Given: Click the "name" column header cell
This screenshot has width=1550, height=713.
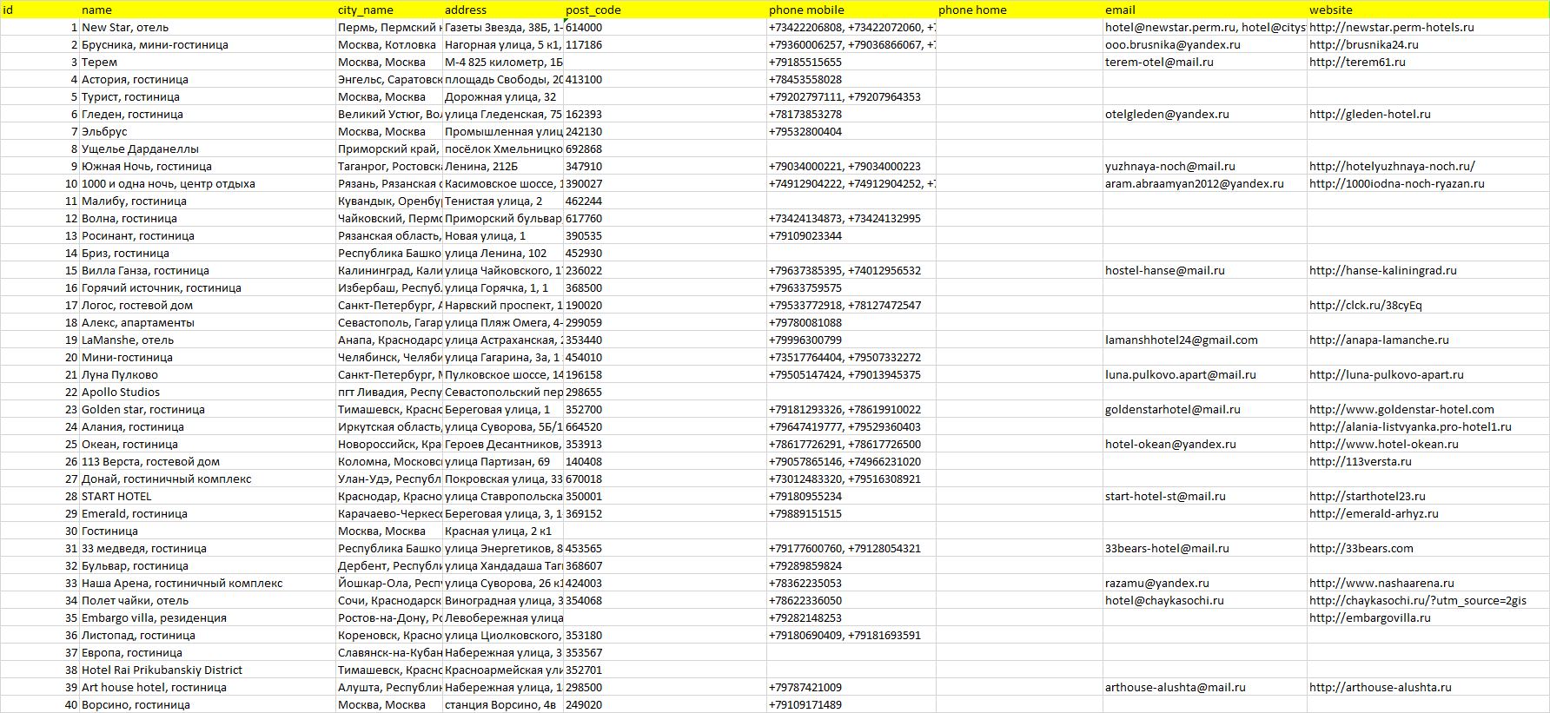Looking at the screenshot, I should 96,10.
